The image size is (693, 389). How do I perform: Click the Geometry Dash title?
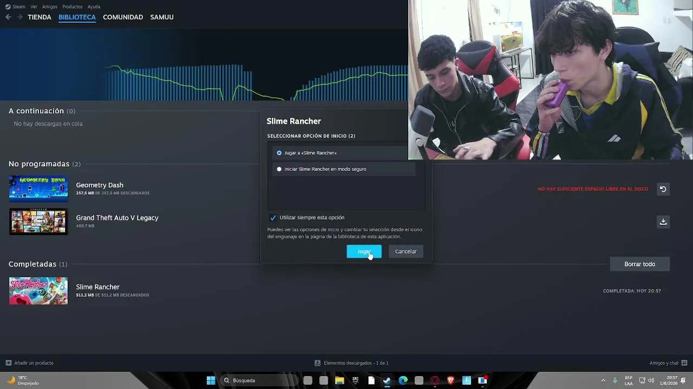point(100,185)
